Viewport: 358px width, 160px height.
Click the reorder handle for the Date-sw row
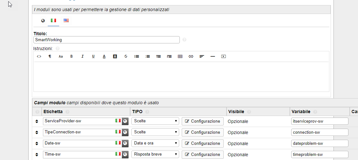(x=37, y=144)
